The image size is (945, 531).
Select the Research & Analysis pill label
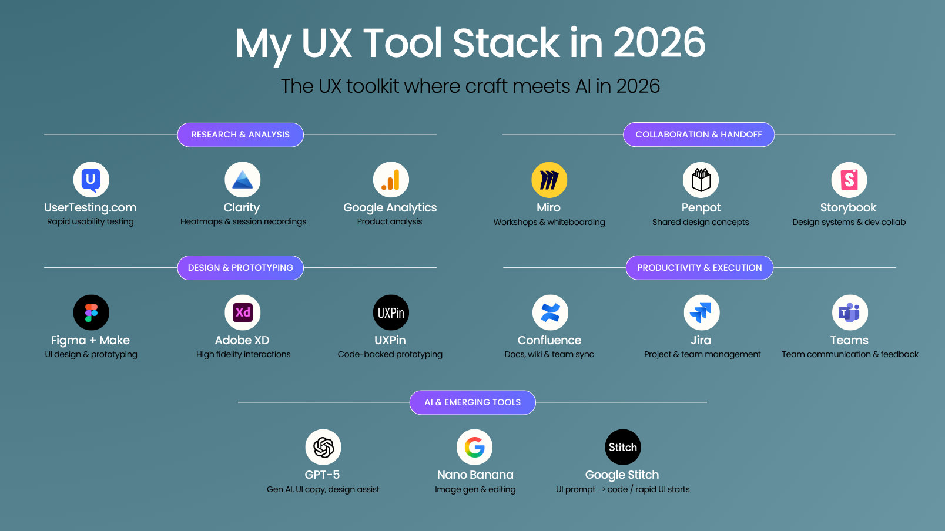point(240,135)
